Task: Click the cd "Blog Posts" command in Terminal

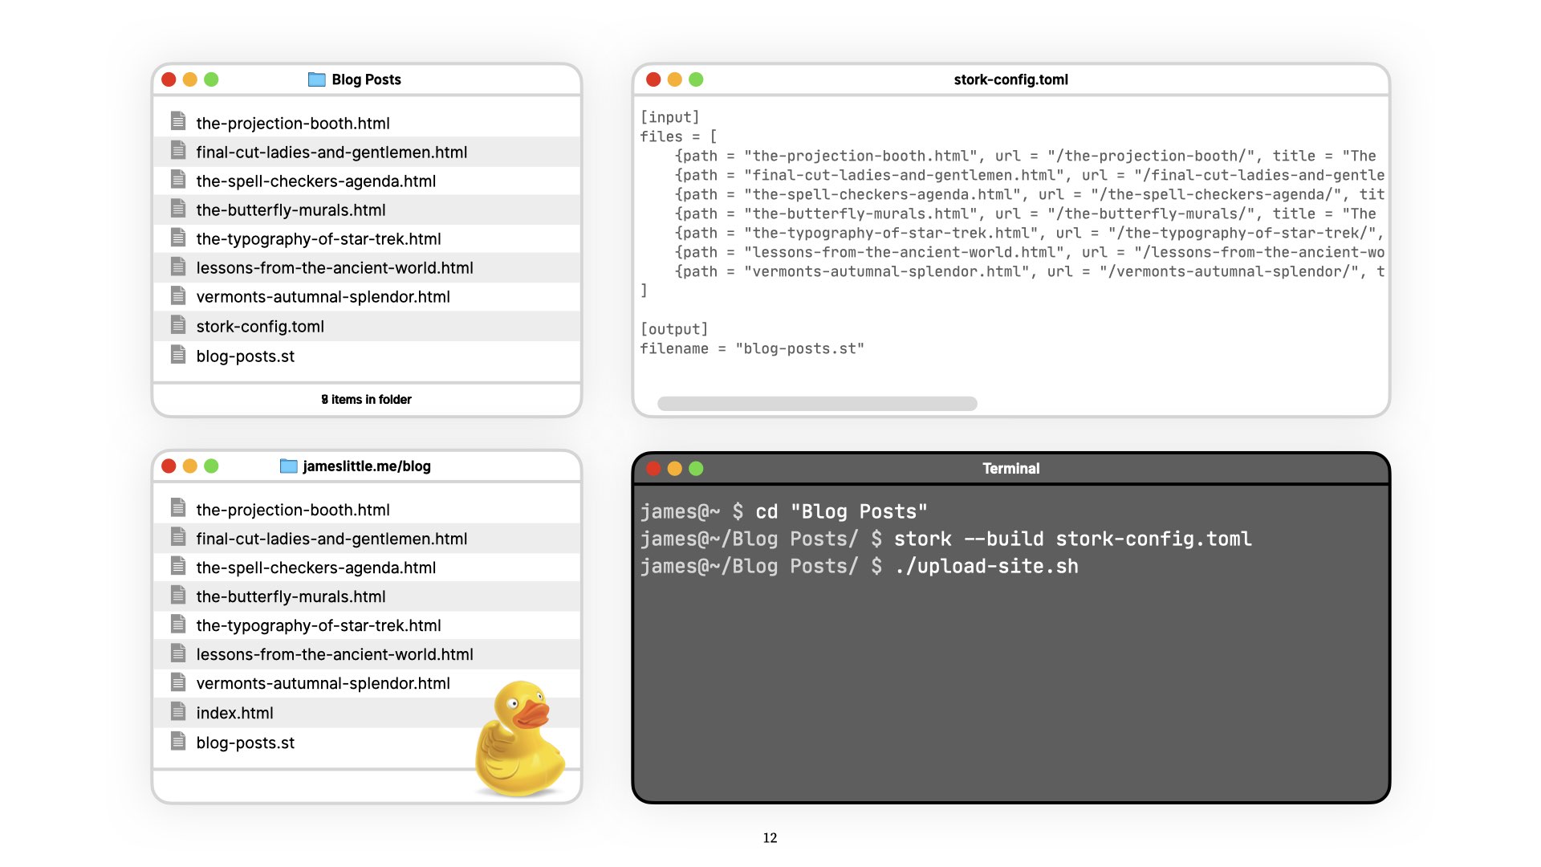Action: click(841, 511)
